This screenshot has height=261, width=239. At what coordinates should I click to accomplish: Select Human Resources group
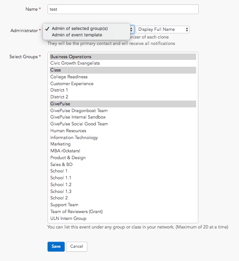click(x=123, y=131)
